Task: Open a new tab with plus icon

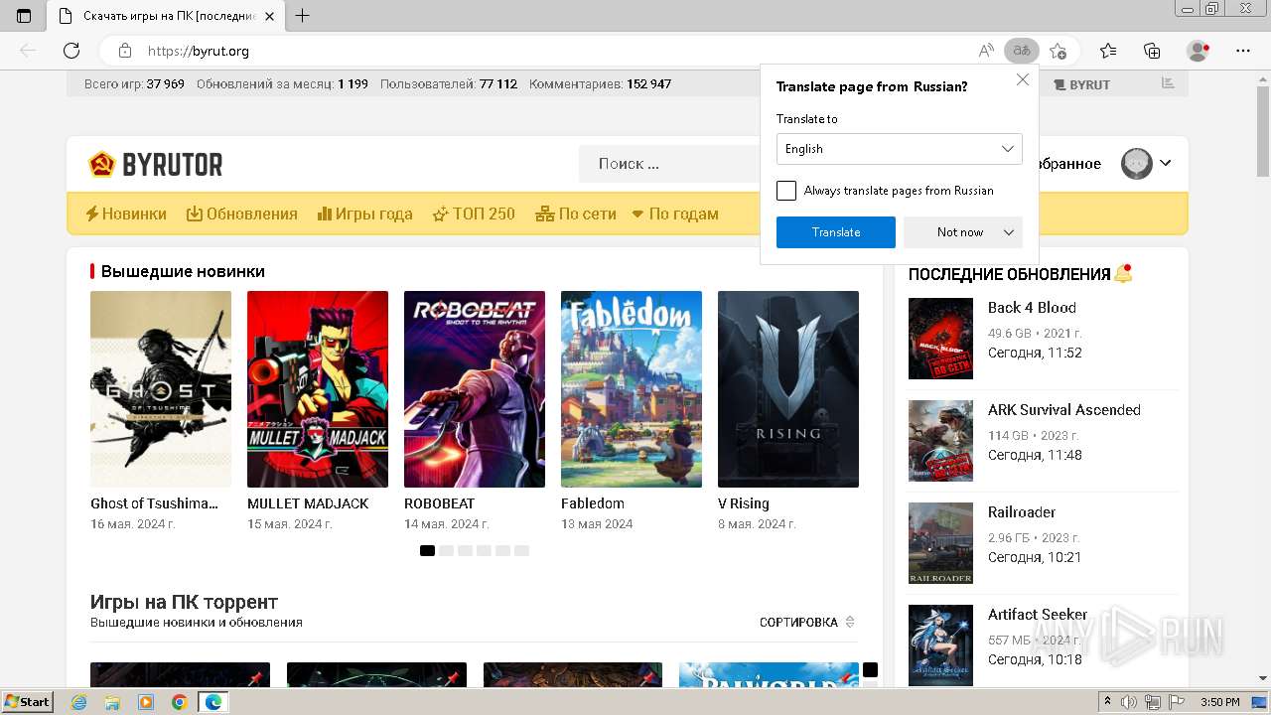Action: point(303,16)
